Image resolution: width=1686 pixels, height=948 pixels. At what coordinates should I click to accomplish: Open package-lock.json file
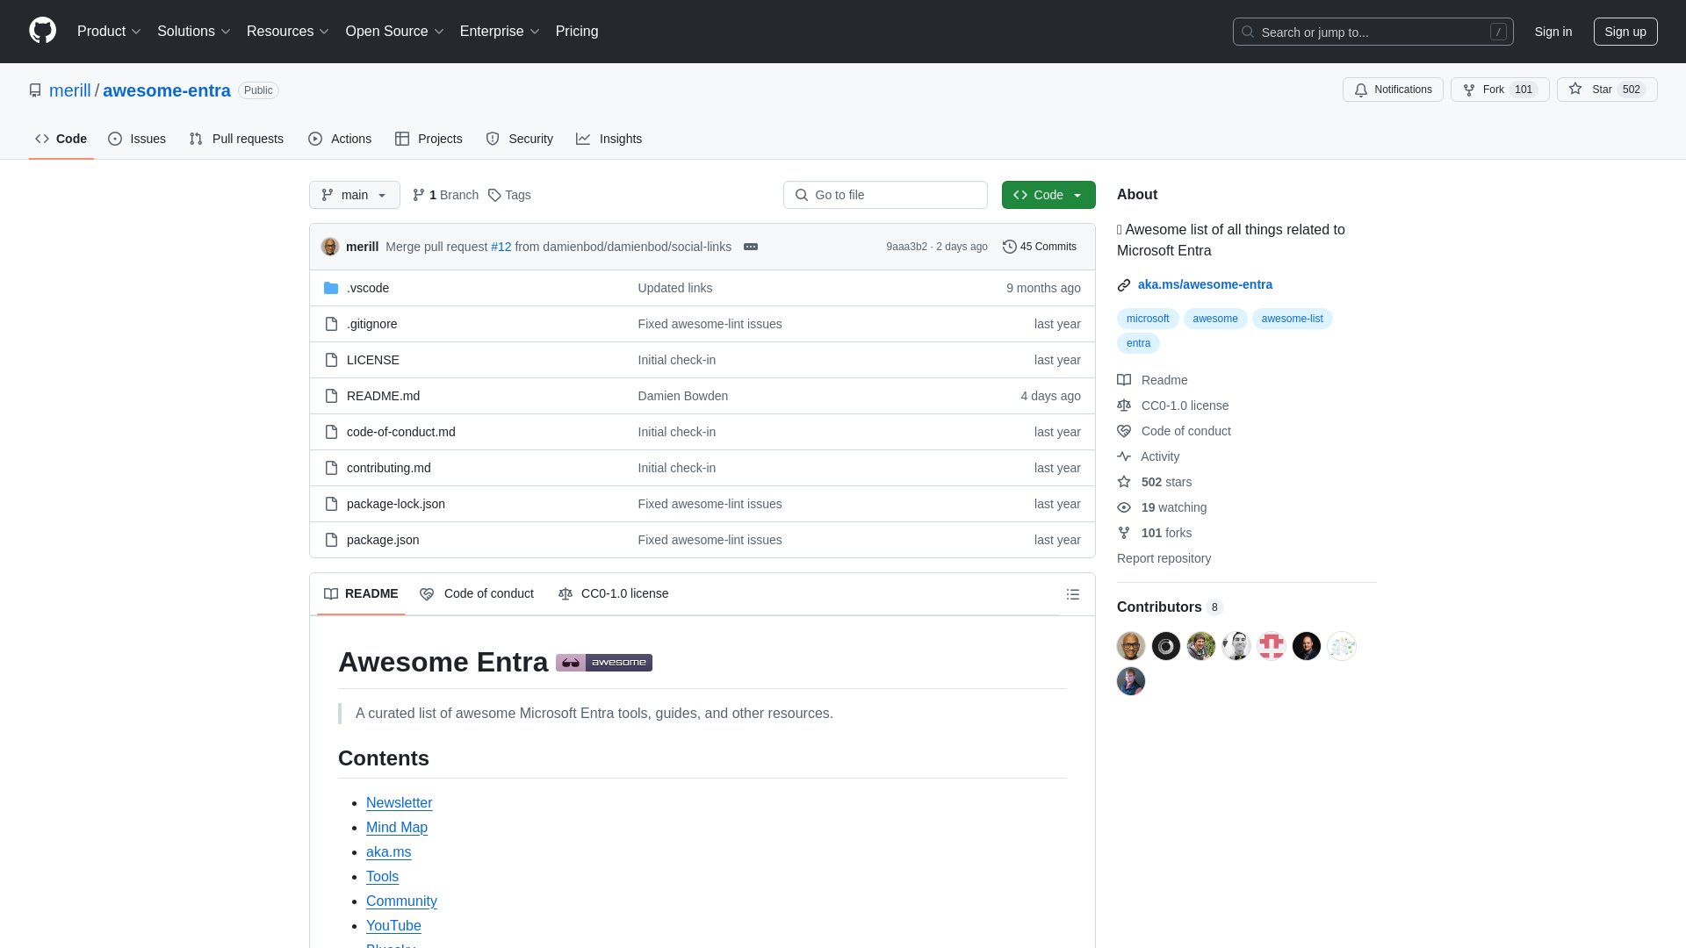point(396,504)
